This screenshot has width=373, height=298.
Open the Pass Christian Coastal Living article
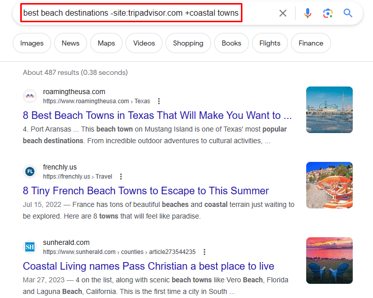(148, 266)
